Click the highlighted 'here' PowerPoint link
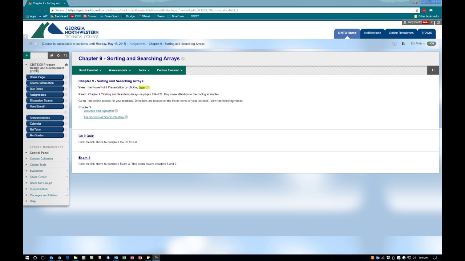Image resolution: width=465 pixels, height=261 pixels. (x=142, y=87)
